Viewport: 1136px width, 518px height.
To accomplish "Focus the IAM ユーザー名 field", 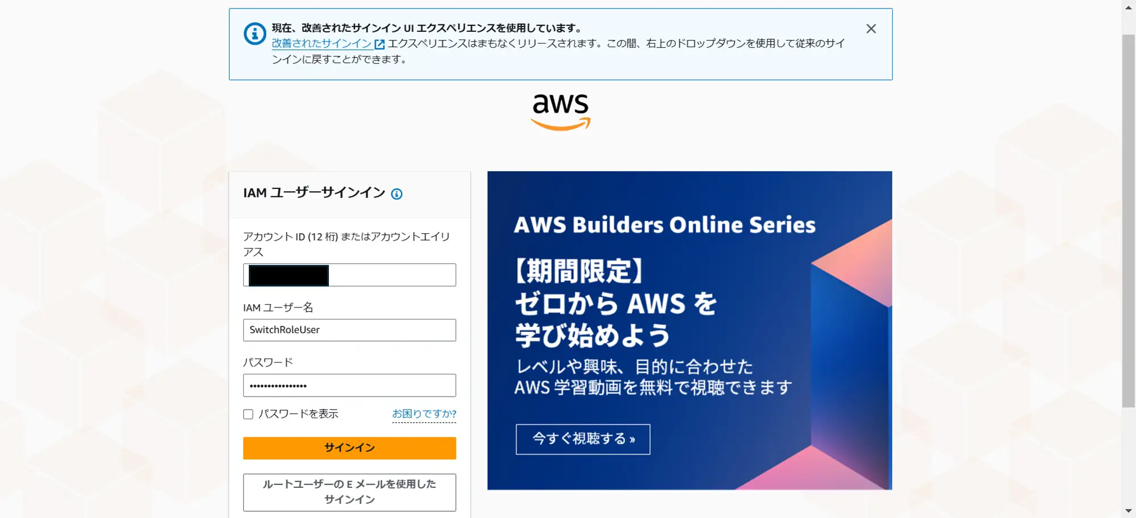I will click(x=349, y=330).
